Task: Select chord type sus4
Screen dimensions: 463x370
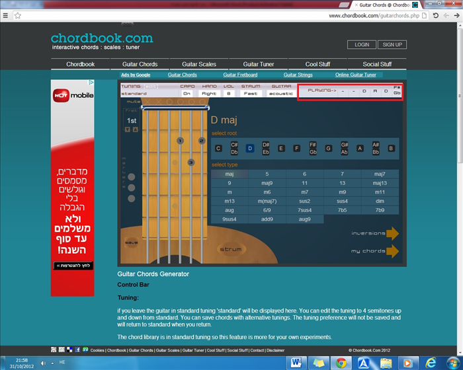Action: [342, 202]
